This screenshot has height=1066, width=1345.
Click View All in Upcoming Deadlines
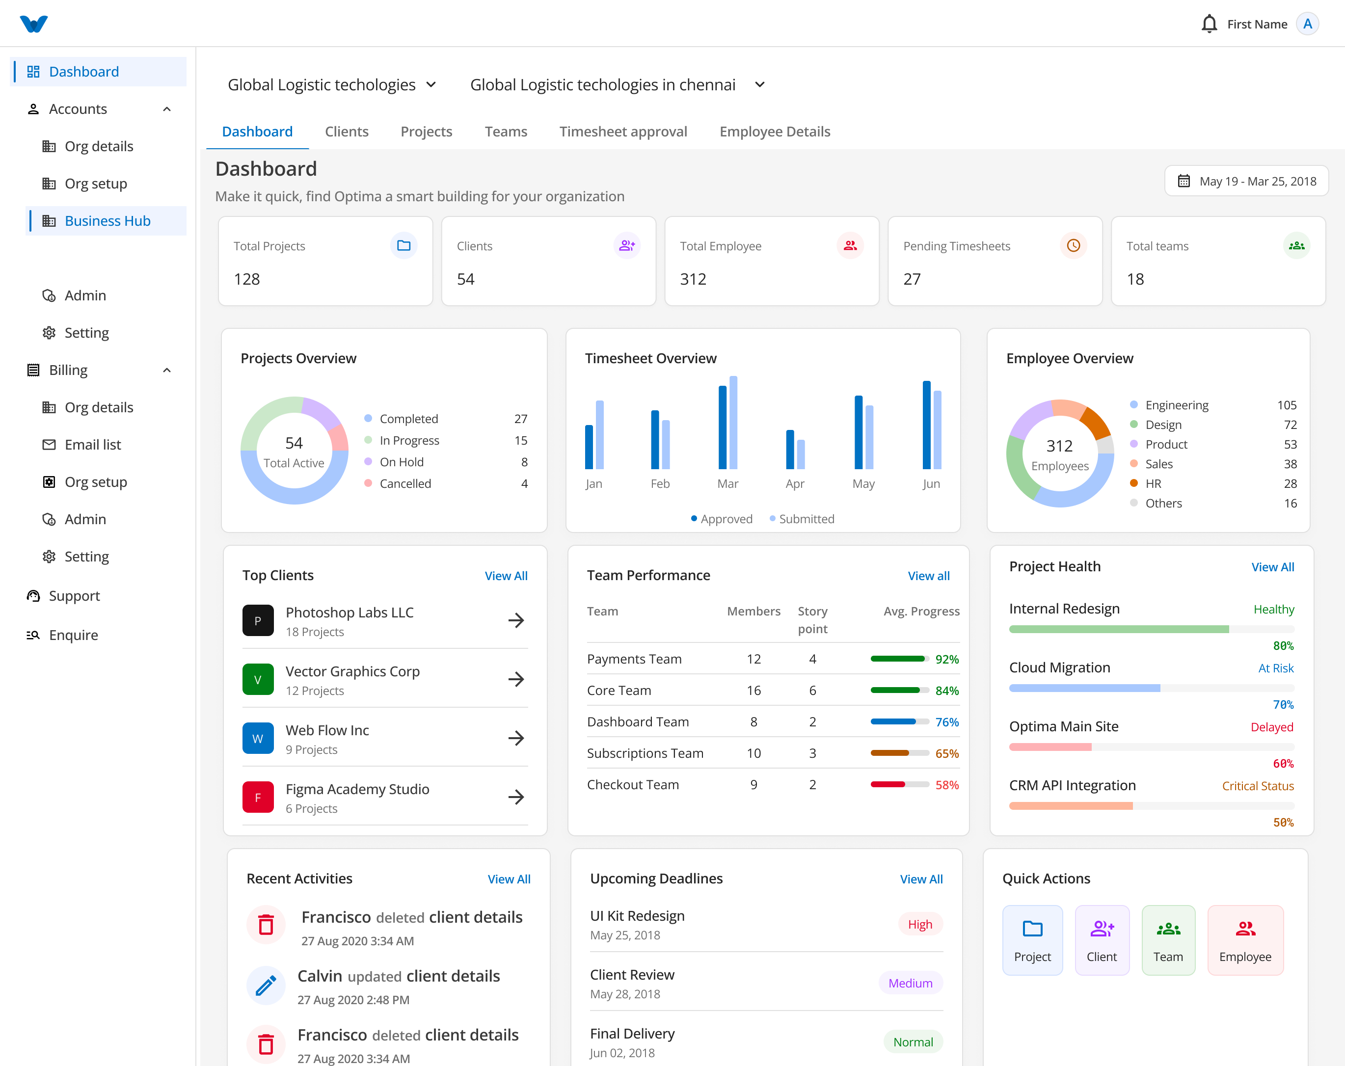pos(921,879)
